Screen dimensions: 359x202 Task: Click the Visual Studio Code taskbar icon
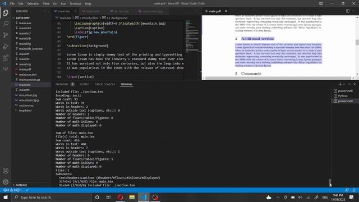click(x=144, y=197)
